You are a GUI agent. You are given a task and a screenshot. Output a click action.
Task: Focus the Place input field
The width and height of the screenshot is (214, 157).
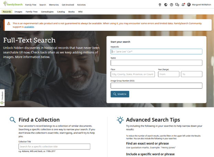pyautogui.click(x=133, y=74)
